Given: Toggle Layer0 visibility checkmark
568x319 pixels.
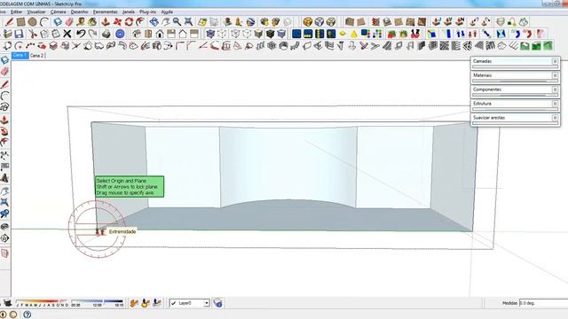Looking at the screenshot, I should click(x=174, y=303).
